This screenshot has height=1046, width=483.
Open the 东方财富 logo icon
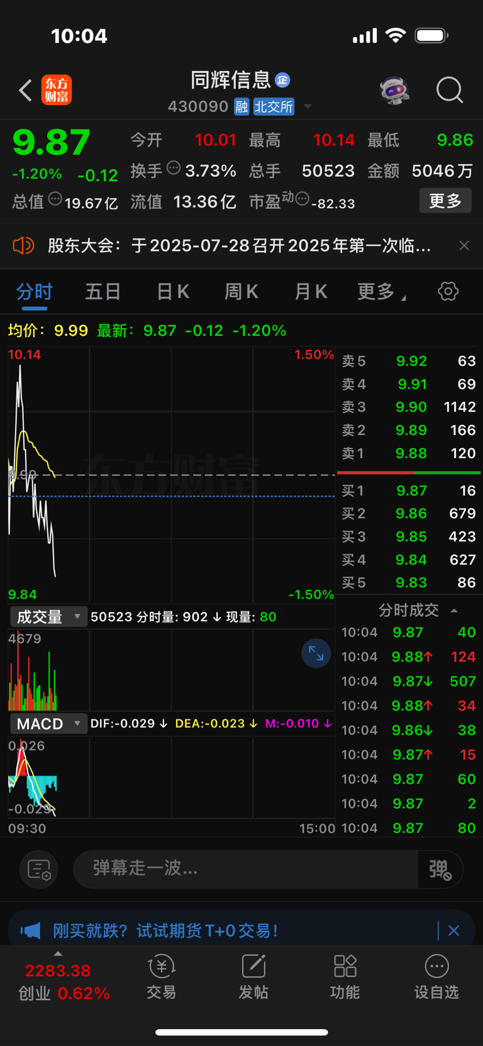click(x=57, y=90)
